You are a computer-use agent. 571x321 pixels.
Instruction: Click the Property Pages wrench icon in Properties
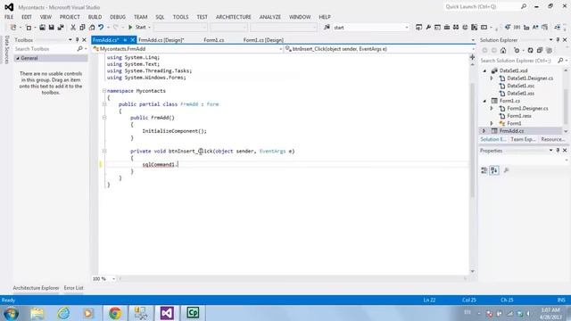pos(506,170)
